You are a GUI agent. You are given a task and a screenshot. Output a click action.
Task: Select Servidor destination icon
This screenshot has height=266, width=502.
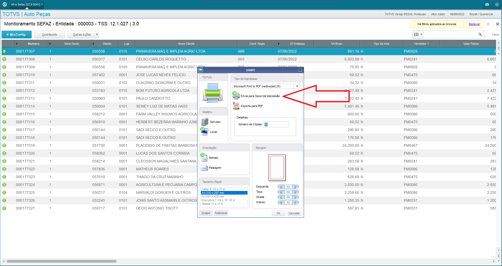coord(205,122)
